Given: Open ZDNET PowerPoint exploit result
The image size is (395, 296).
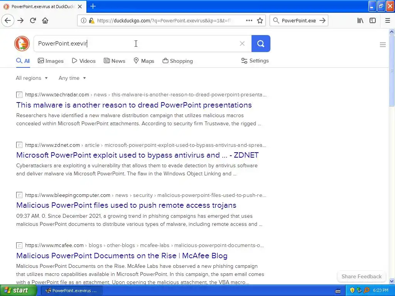Looking at the screenshot, I should 138,155.
